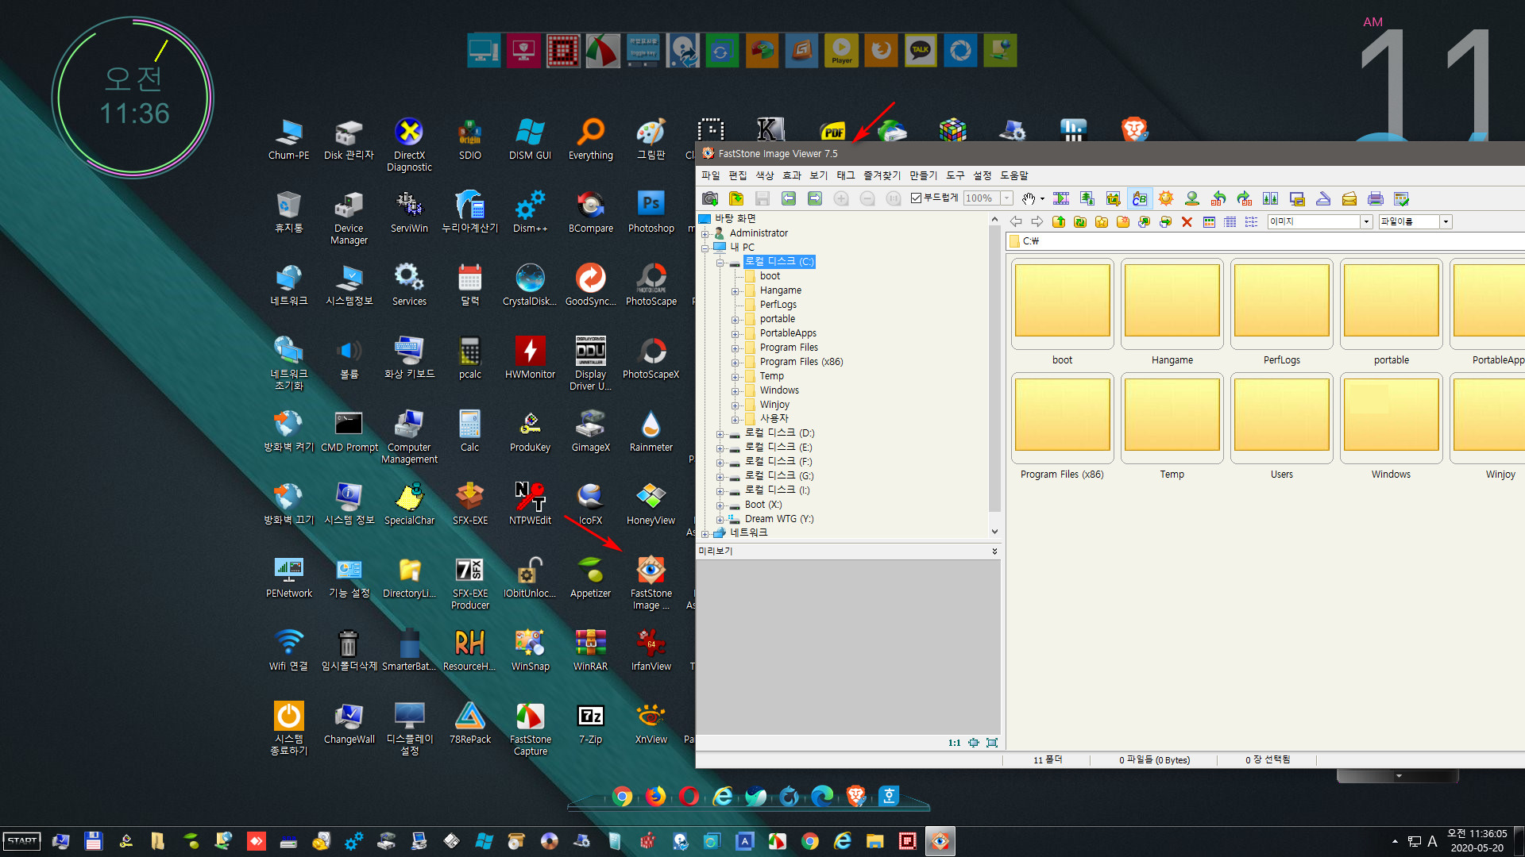Open the 효과 menu
The image size is (1525, 857).
pyautogui.click(x=792, y=175)
